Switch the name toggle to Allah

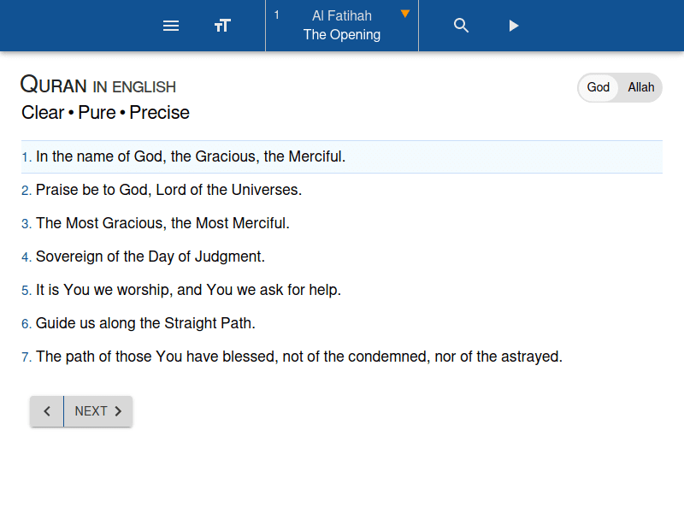click(640, 87)
